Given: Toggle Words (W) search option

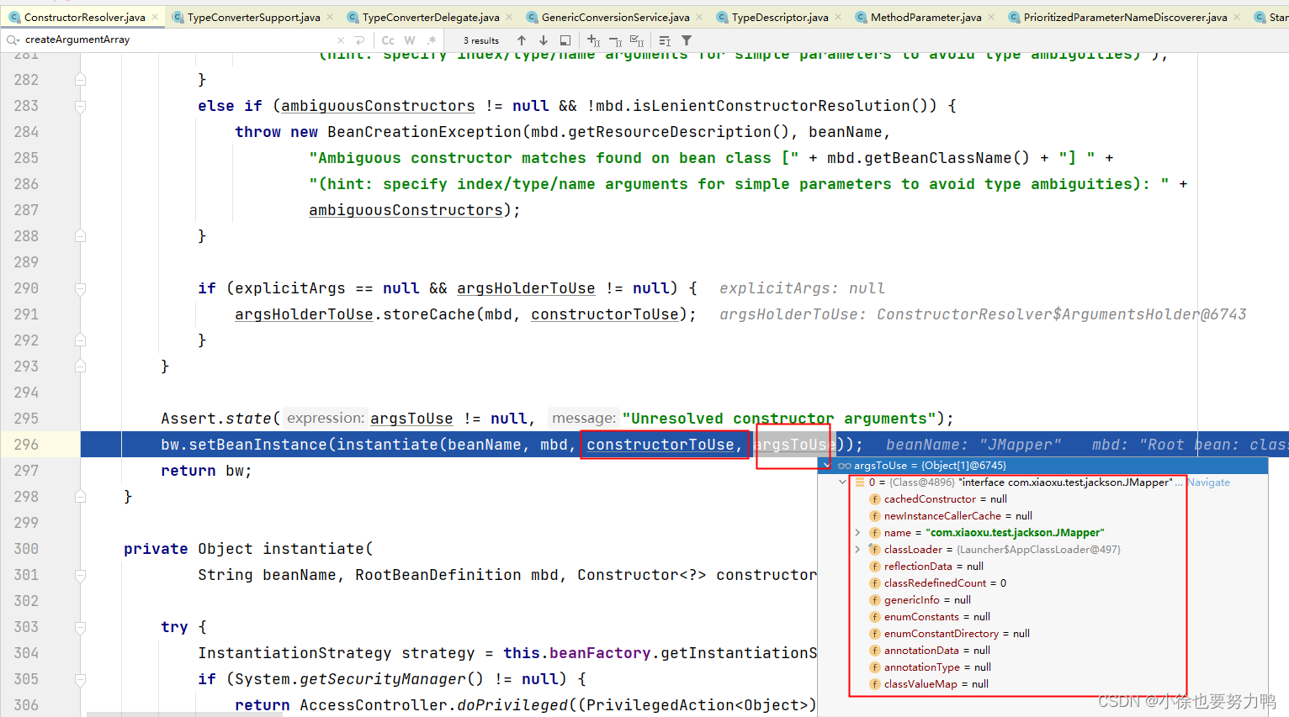Looking at the screenshot, I should (410, 40).
